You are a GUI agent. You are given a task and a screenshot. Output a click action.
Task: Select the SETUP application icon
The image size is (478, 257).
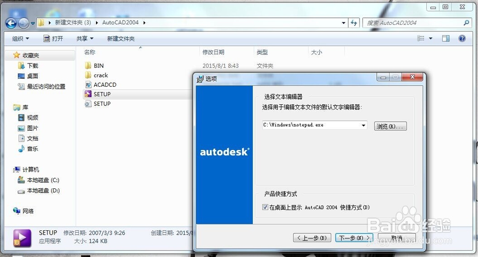88,94
